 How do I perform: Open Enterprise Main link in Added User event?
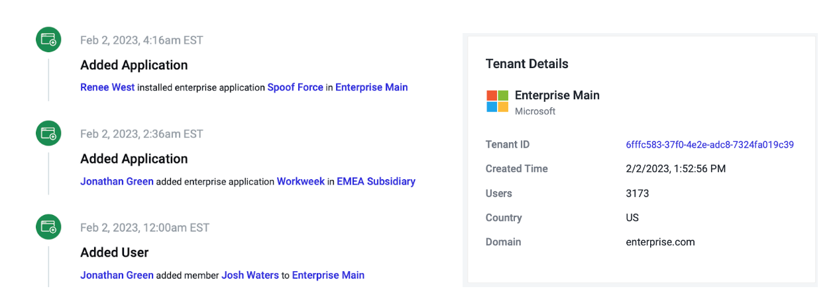tap(328, 275)
